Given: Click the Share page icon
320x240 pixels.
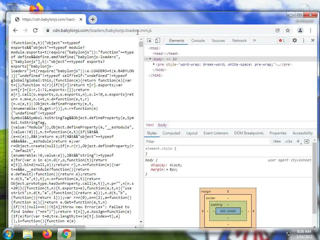Looking at the screenshot, I should point(277,30).
